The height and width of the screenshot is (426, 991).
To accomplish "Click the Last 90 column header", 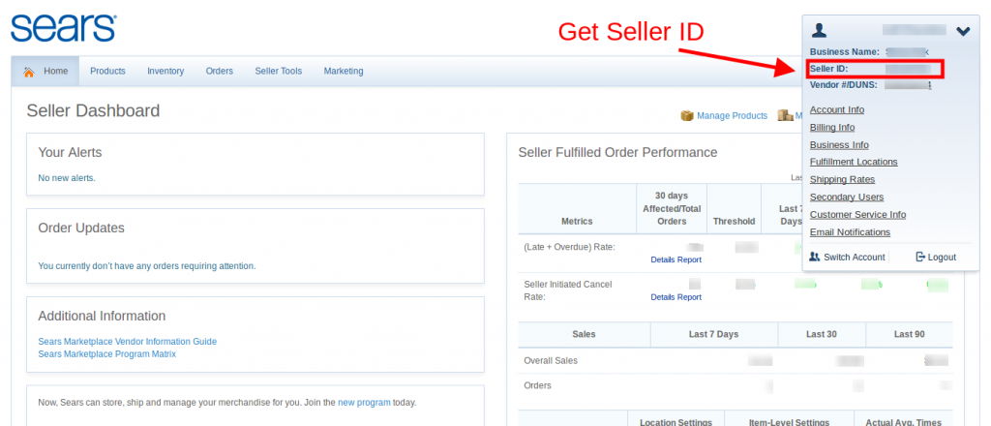I will [910, 334].
